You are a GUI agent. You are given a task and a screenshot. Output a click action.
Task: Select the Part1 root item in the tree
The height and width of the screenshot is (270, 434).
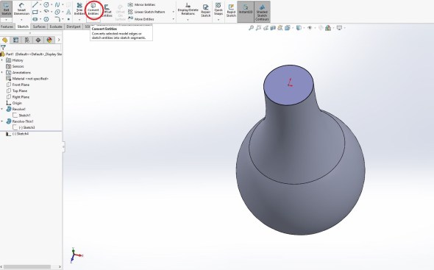[32, 54]
